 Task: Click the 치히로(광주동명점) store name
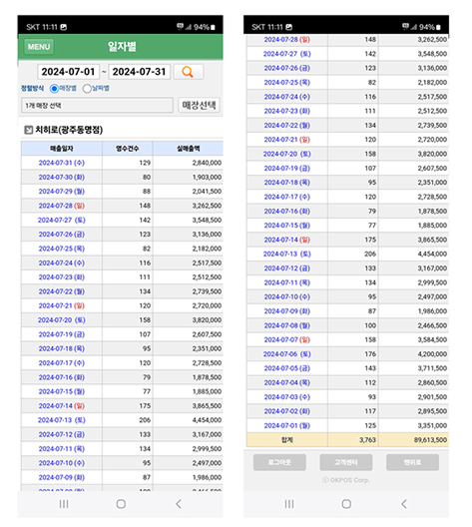69,130
